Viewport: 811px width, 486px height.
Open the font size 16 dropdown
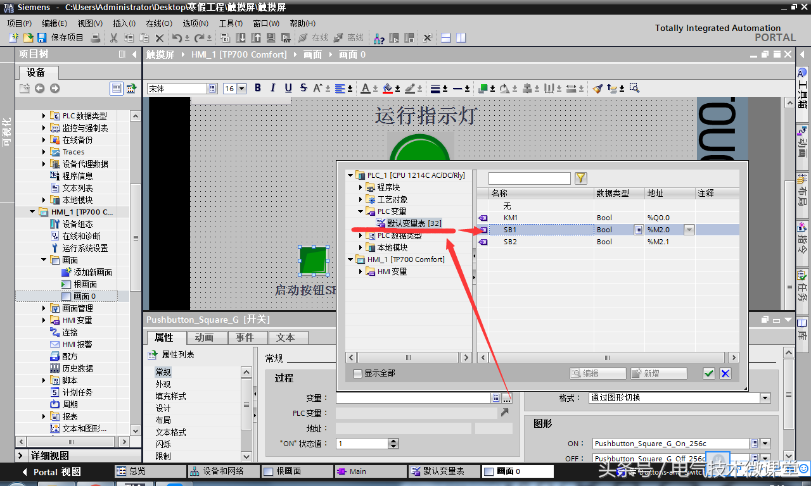click(x=241, y=89)
